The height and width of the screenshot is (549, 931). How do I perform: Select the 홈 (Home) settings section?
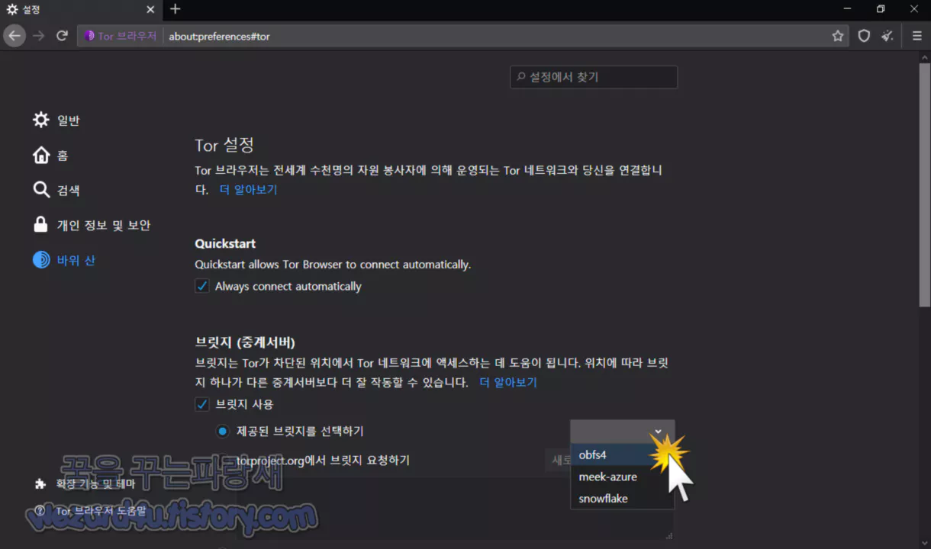click(x=63, y=155)
